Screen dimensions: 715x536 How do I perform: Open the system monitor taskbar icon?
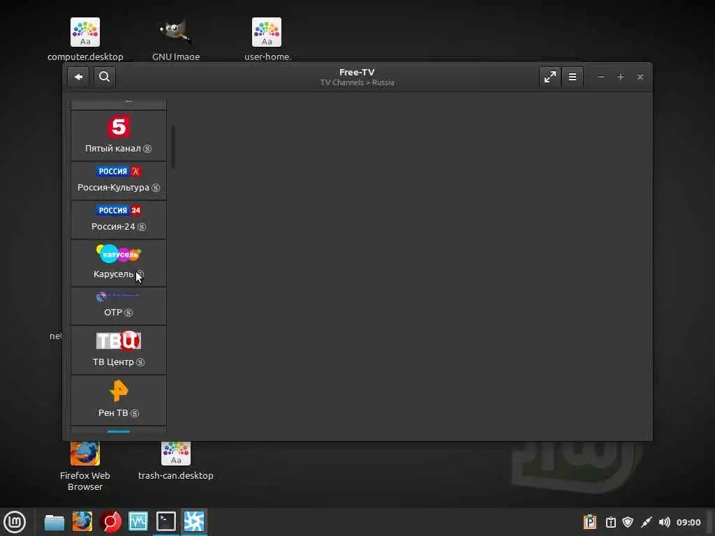(x=138, y=522)
